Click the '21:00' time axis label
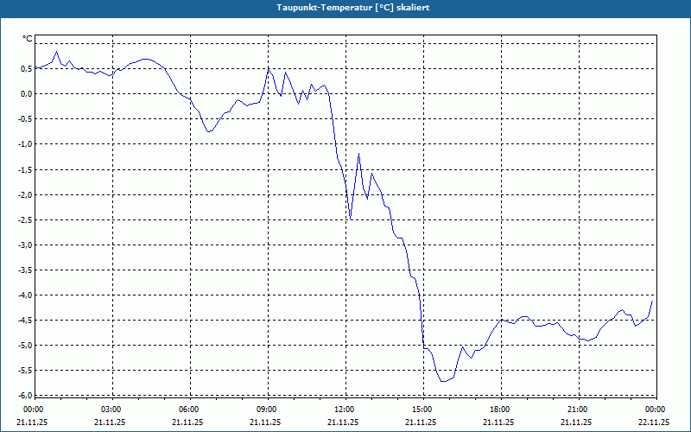This screenshot has width=691, height=432. 578,410
